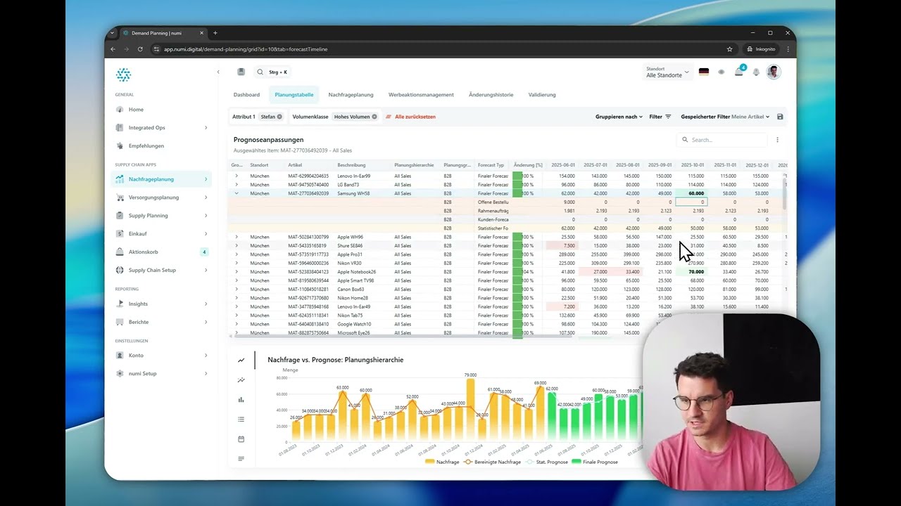The width and height of the screenshot is (901, 506).
Task: Select the line chart view icon
Action: click(x=241, y=360)
